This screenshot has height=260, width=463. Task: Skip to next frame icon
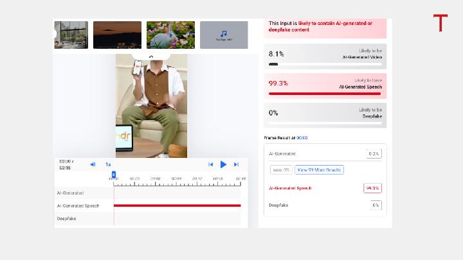point(236,164)
